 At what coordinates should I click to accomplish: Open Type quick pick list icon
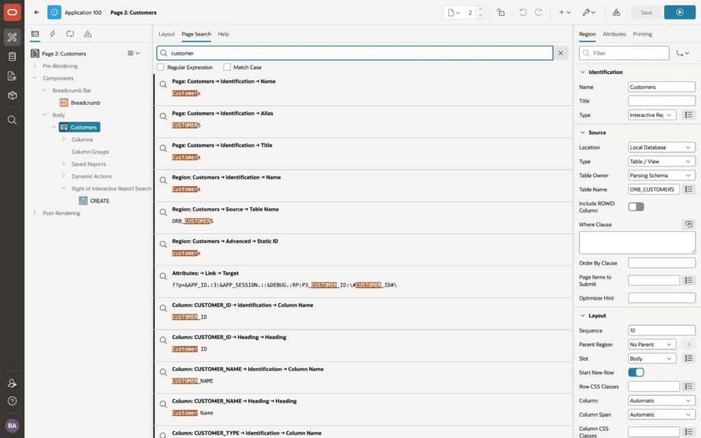click(689, 115)
